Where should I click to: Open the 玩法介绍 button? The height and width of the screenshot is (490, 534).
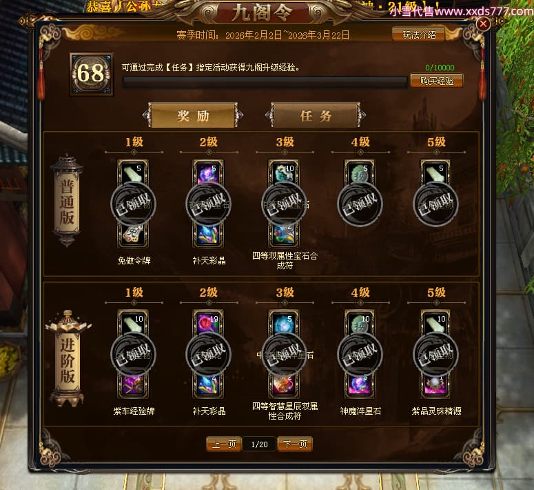[419, 35]
